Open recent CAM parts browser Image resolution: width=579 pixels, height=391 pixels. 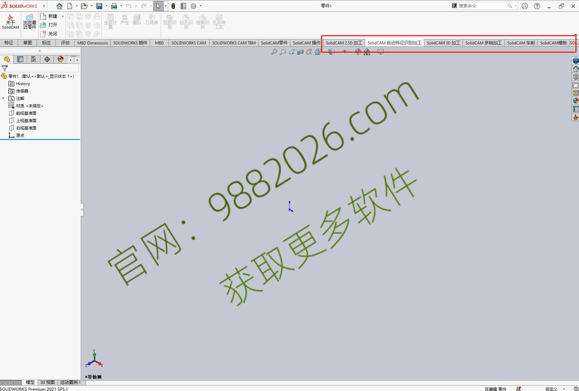point(30,22)
